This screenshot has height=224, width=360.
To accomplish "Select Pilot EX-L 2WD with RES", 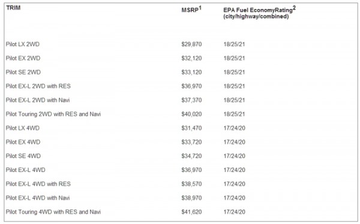I will 38,86.
